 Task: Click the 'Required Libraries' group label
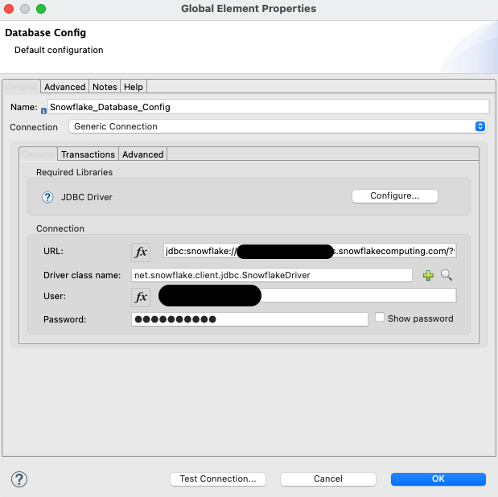(74, 172)
